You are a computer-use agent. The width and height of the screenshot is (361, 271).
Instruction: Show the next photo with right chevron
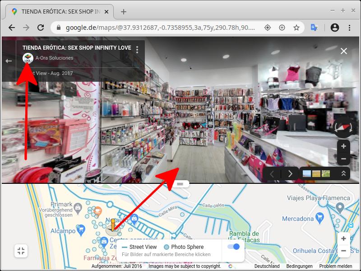290,173
